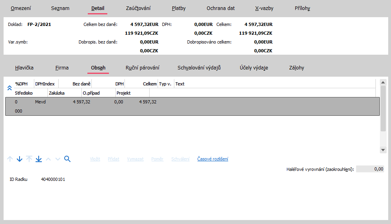
Task: Open the Hlavička subtab
Action: point(24,68)
